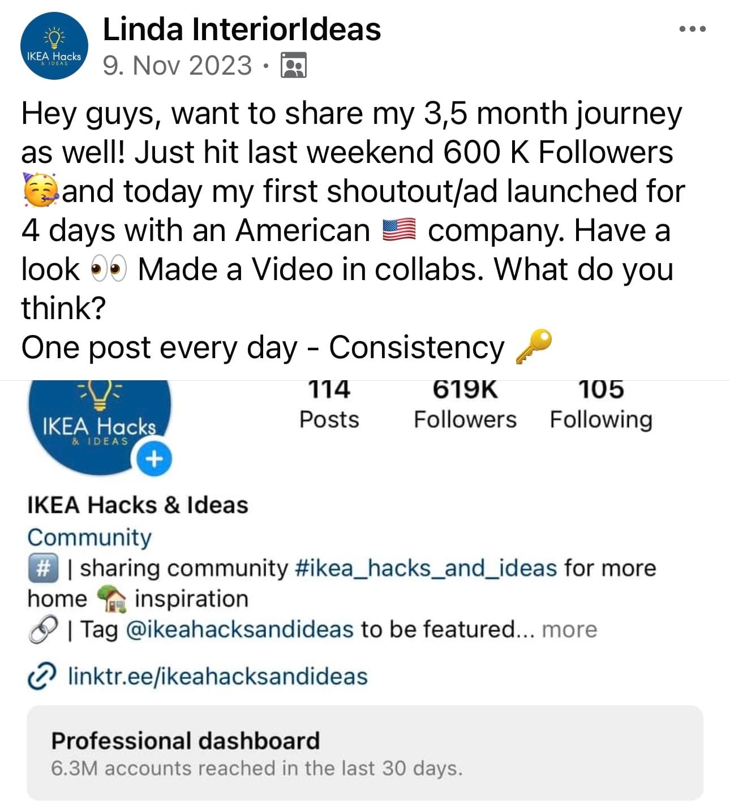
Task: Click the group audience icon beside the date
Action: pyautogui.click(x=294, y=66)
